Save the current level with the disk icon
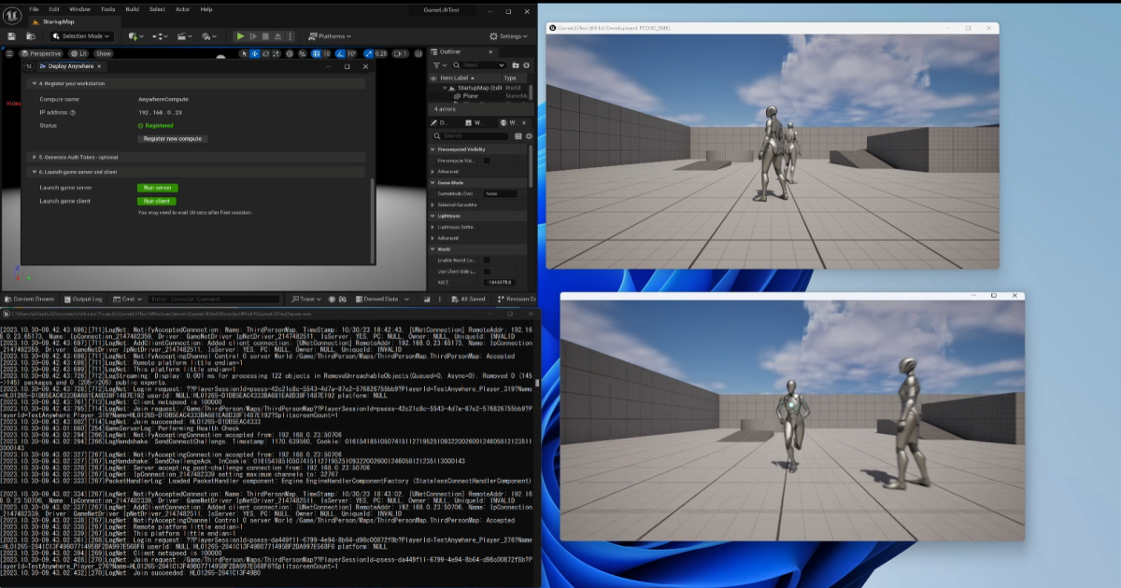 [11, 36]
